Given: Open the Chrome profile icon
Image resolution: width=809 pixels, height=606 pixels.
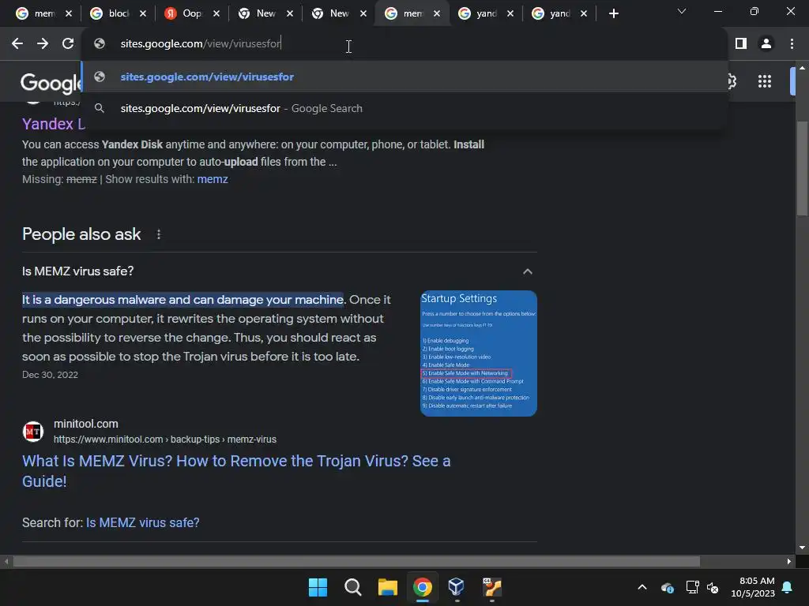Looking at the screenshot, I should point(766,44).
